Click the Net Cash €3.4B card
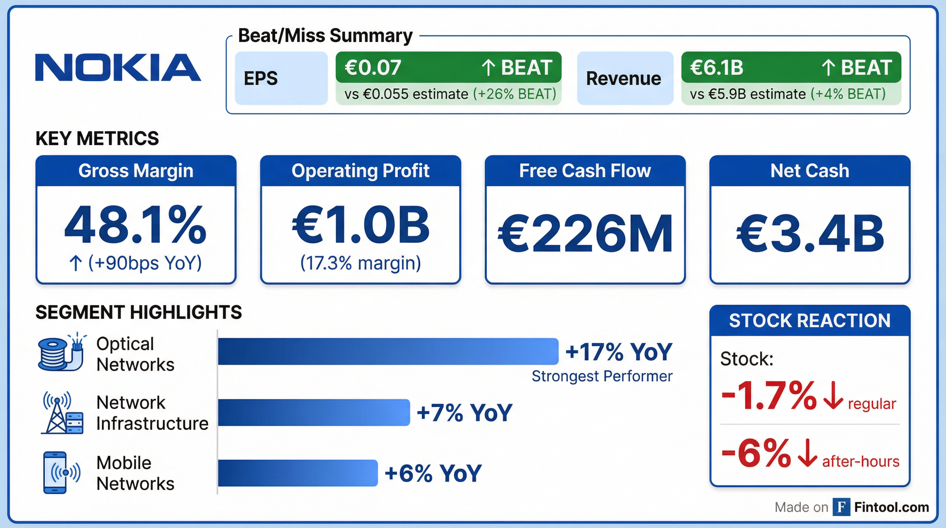This screenshot has width=946, height=528. coord(810,220)
